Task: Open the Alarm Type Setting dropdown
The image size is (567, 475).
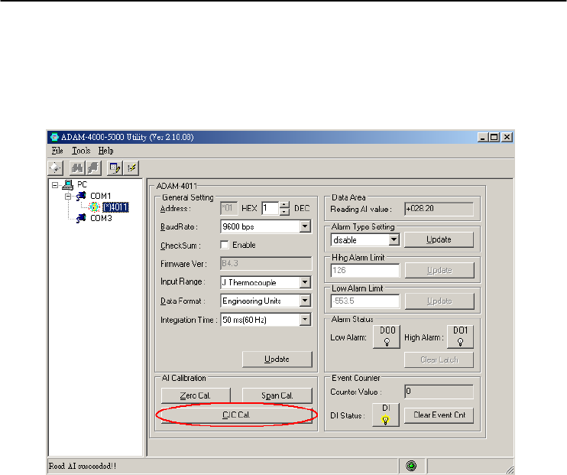Action: pos(394,239)
